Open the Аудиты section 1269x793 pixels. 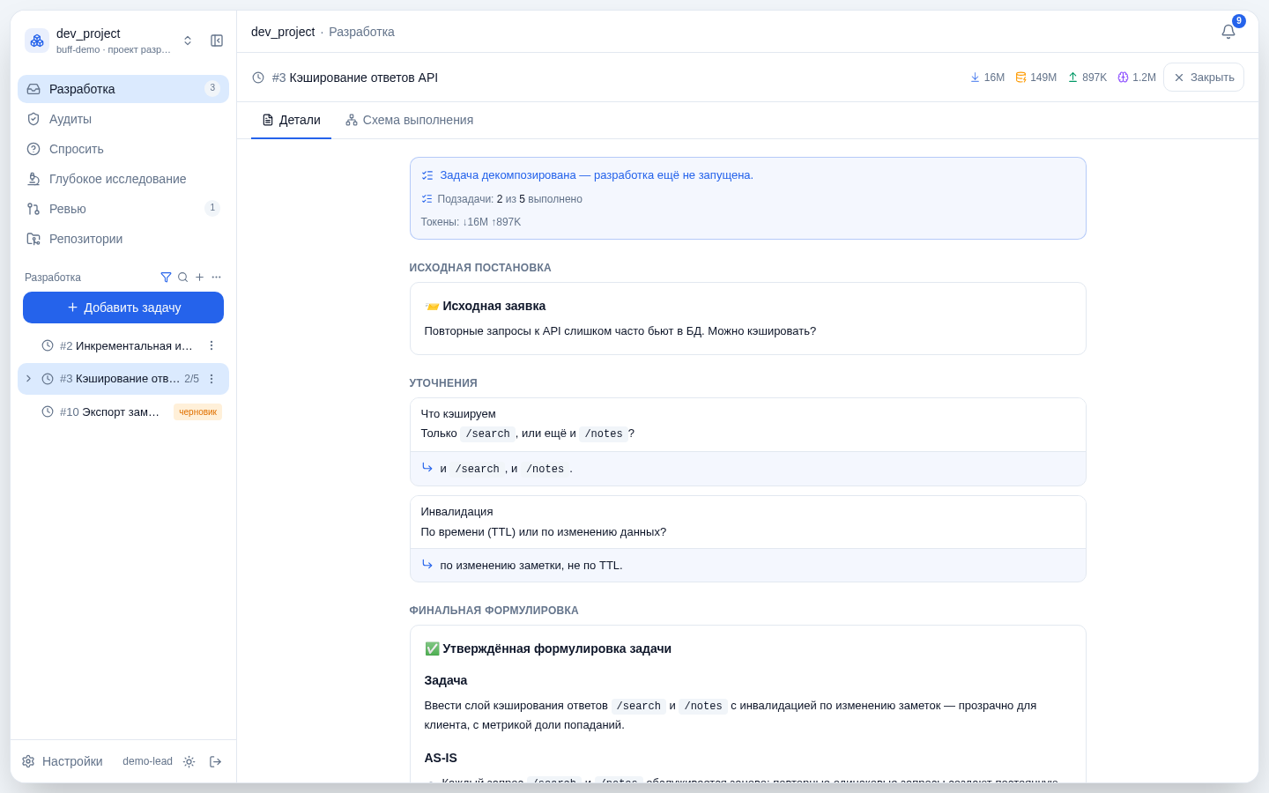(x=123, y=119)
